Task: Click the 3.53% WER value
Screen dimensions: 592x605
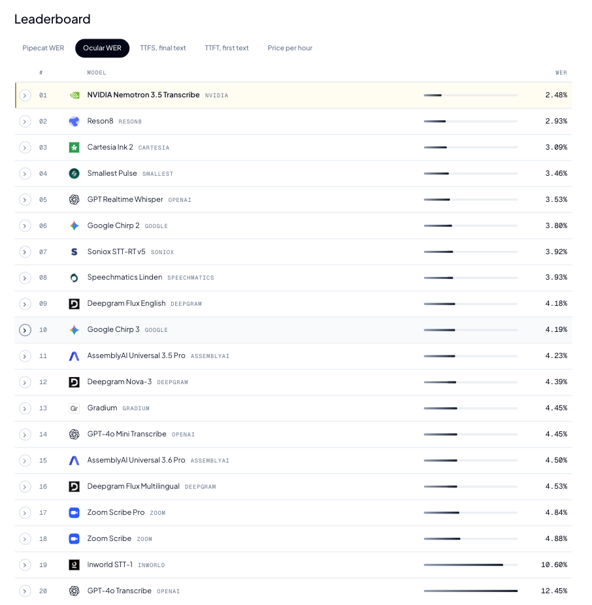Action: click(x=556, y=199)
